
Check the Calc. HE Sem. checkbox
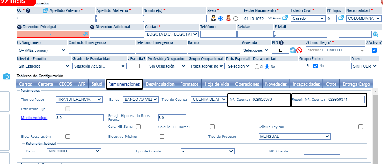(138, 127)
